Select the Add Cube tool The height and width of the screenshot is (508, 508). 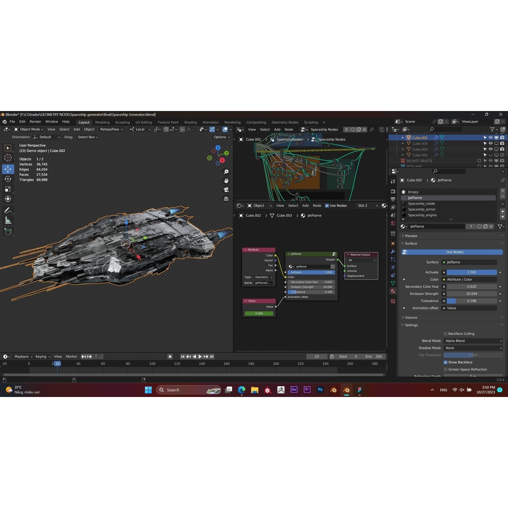pos(8,231)
